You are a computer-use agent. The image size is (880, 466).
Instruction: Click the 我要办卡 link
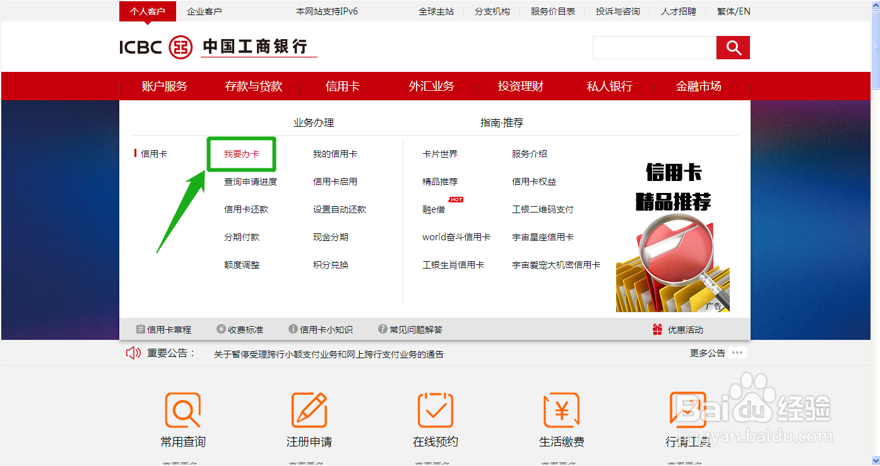(x=242, y=154)
